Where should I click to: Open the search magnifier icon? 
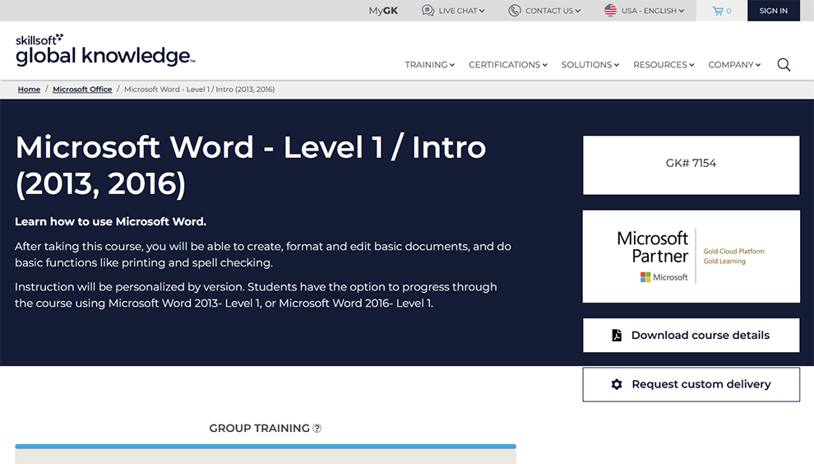(x=784, y=65)
